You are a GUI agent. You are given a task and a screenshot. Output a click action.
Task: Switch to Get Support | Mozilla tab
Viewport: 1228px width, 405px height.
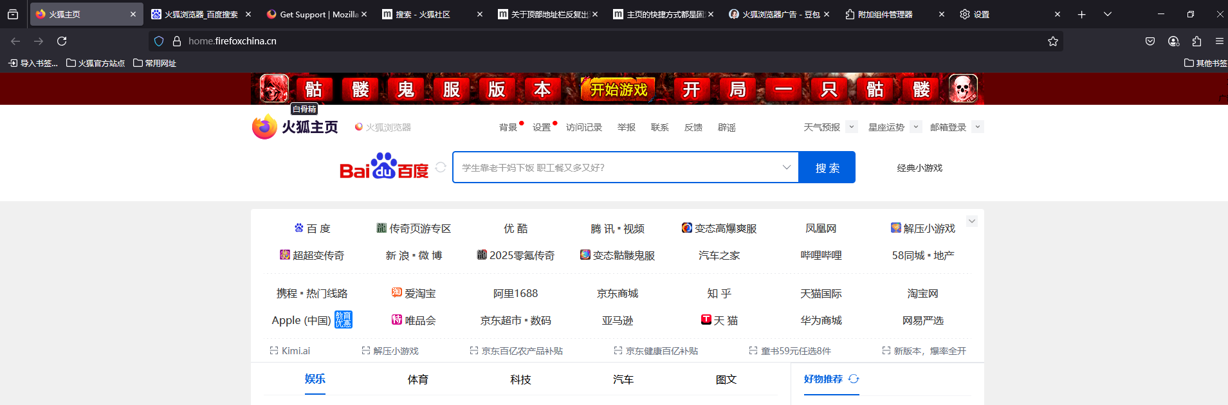tap(315, 14)
